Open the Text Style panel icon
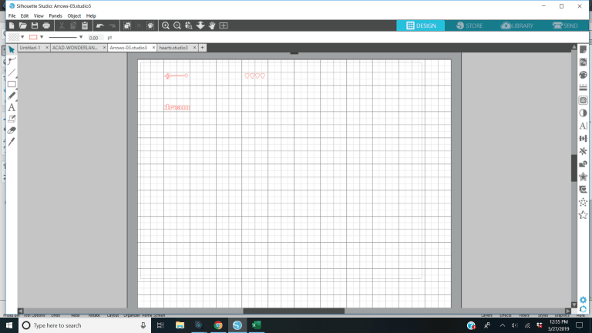The image size is (592, 333). point(583,126)
